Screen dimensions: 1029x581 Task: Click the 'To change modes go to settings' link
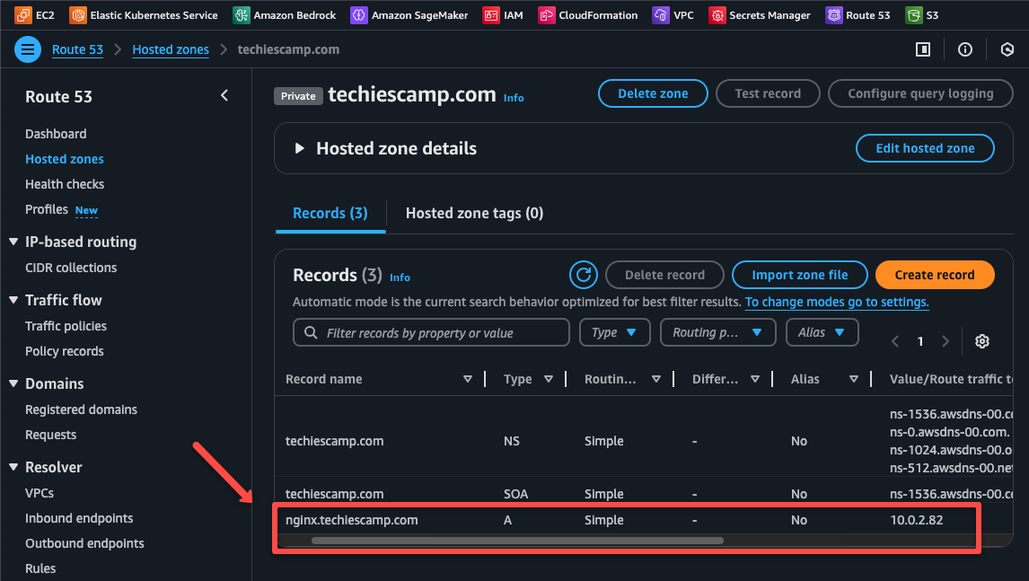[836, 303]
